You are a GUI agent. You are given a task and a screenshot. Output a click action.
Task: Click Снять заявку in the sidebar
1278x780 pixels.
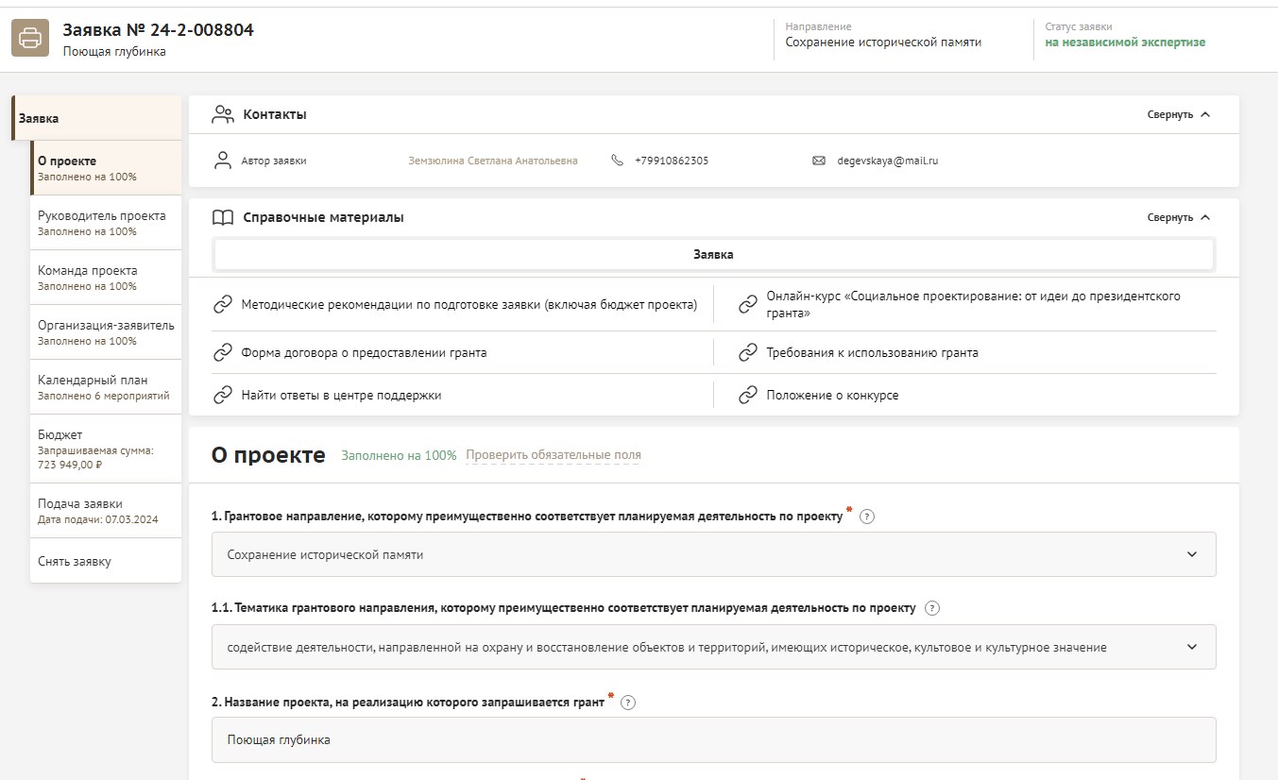tap(106, 561)
